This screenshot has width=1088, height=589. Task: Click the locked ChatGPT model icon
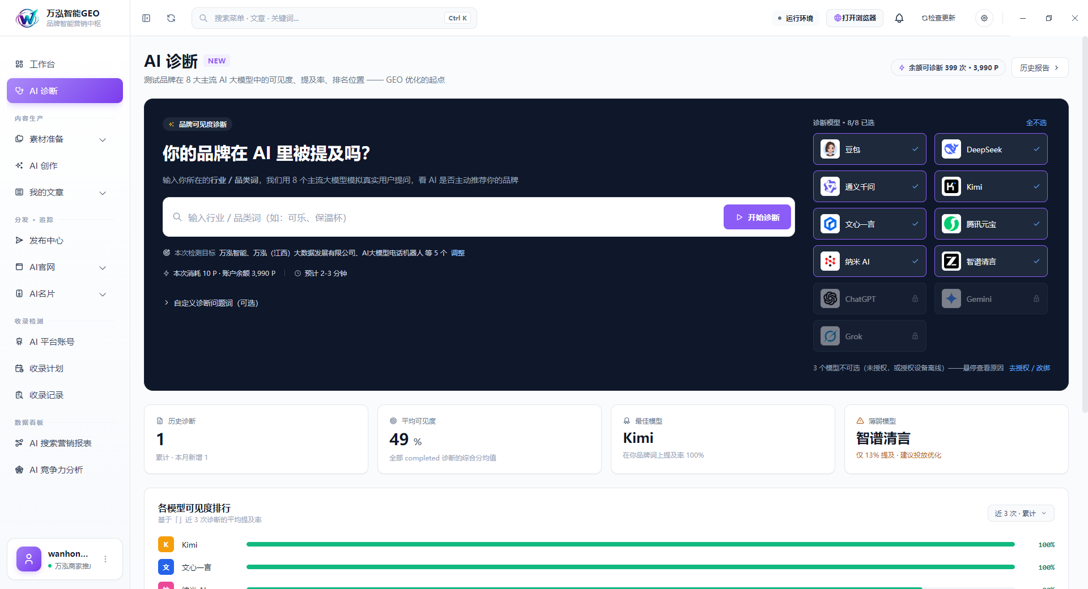830,298
